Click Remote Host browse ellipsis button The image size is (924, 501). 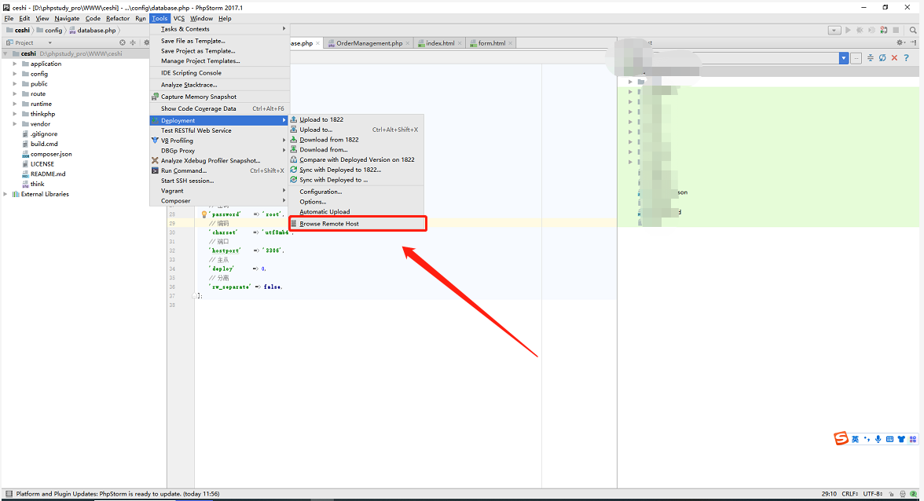click(x=856, y=57)
